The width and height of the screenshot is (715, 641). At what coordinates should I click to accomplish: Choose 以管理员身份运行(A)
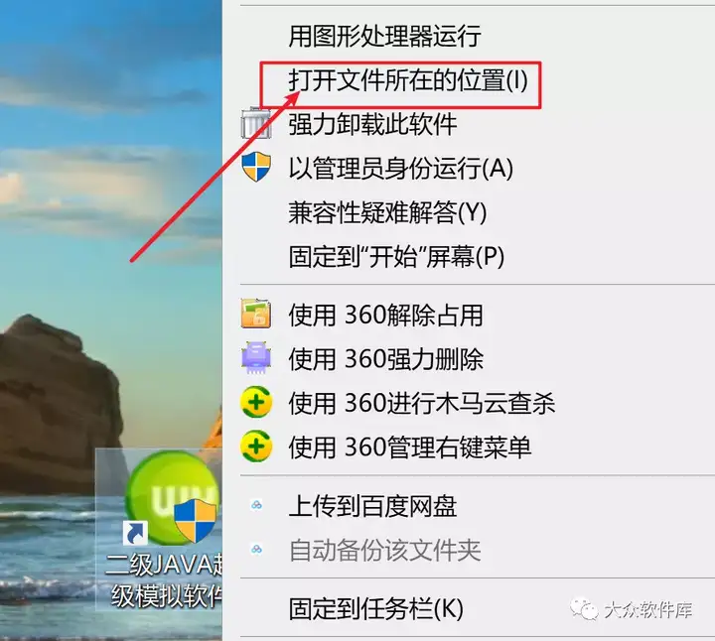click(x=401, y=168)
